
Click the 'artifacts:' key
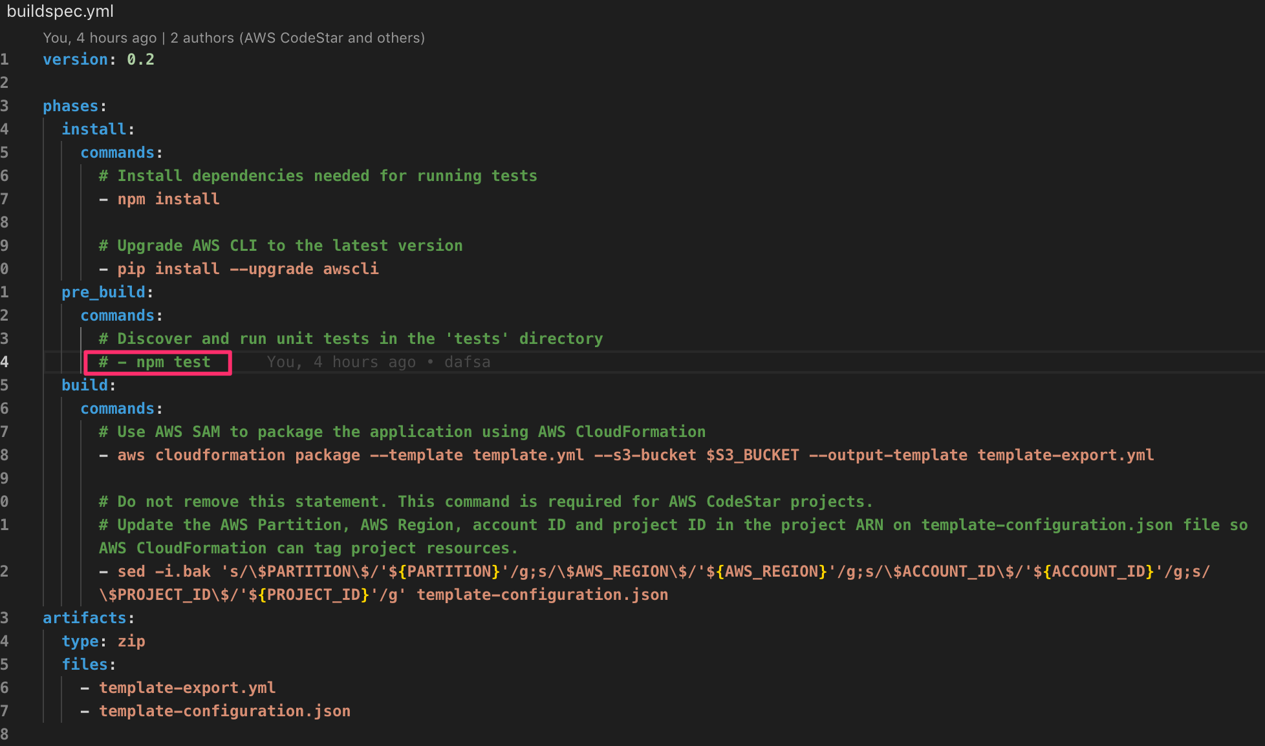click(x=89, y=618)
